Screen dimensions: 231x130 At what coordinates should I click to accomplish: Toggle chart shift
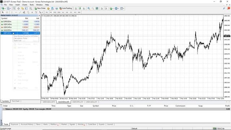point(106,8)
